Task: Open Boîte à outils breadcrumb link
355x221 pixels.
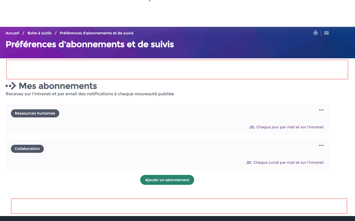Action: [39, 33]
